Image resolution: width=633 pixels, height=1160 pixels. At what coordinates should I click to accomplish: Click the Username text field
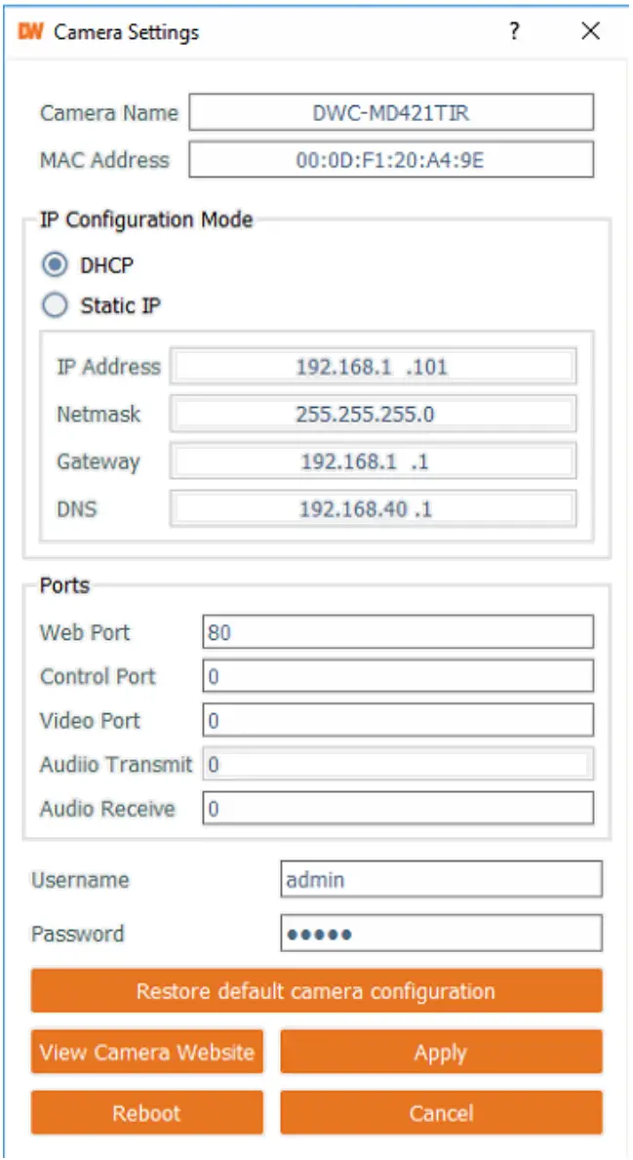[441, 880]
